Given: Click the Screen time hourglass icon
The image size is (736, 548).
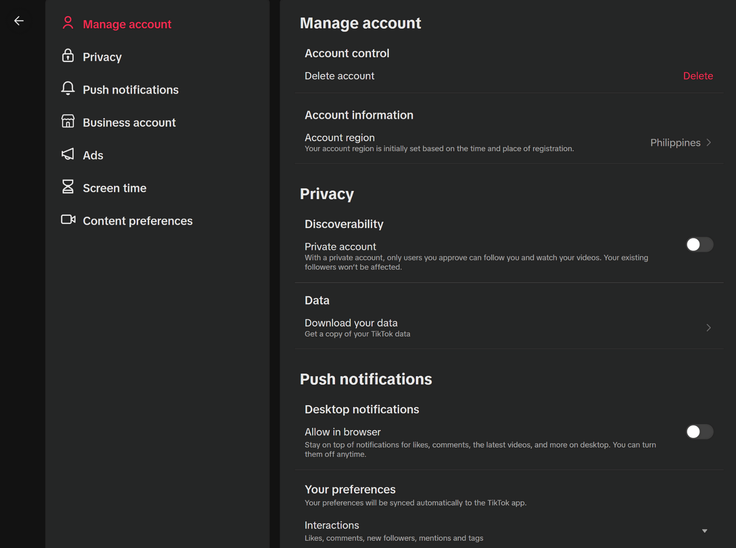Looking at the screenshot, I should pyautogui.click(x=68, y=187).
